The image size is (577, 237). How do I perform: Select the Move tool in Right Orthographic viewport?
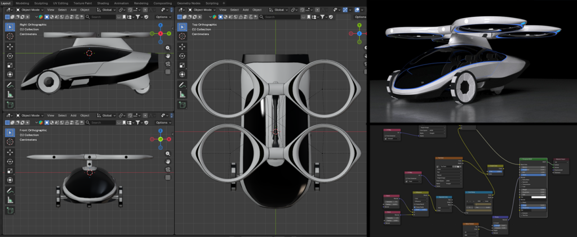(10, 46)
